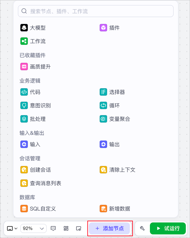The height and width of the screenshot is (238, 190).
Task: Choose the 批处理 batch node
Action: click(33, 119)
